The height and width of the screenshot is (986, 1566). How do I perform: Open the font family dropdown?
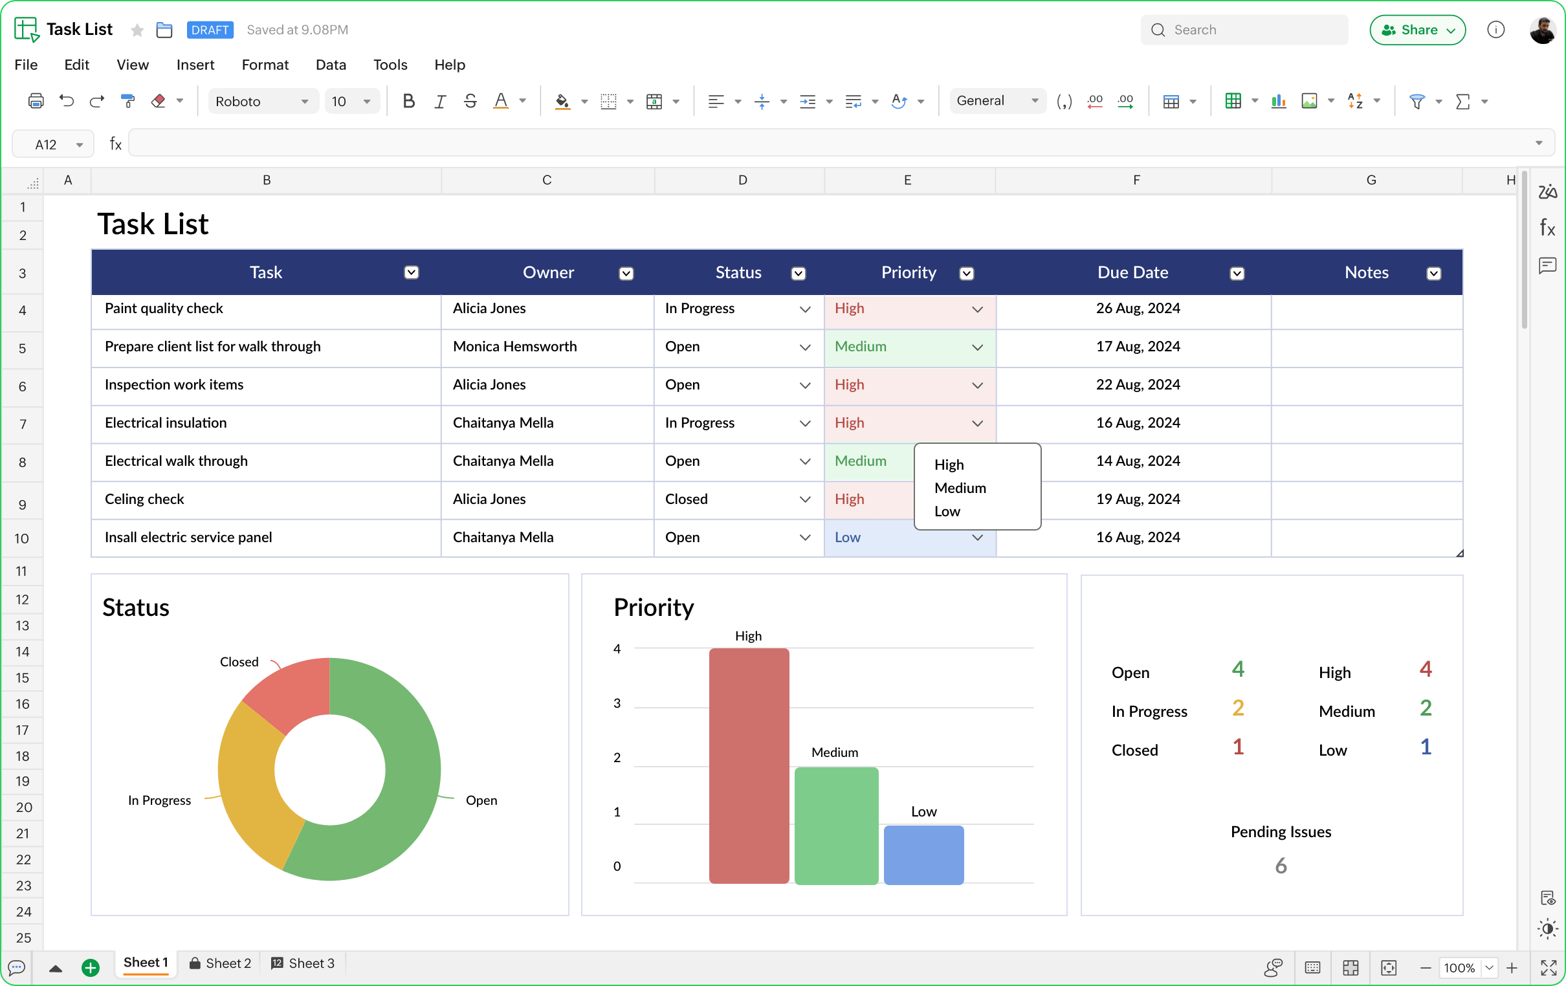point(263,101)
